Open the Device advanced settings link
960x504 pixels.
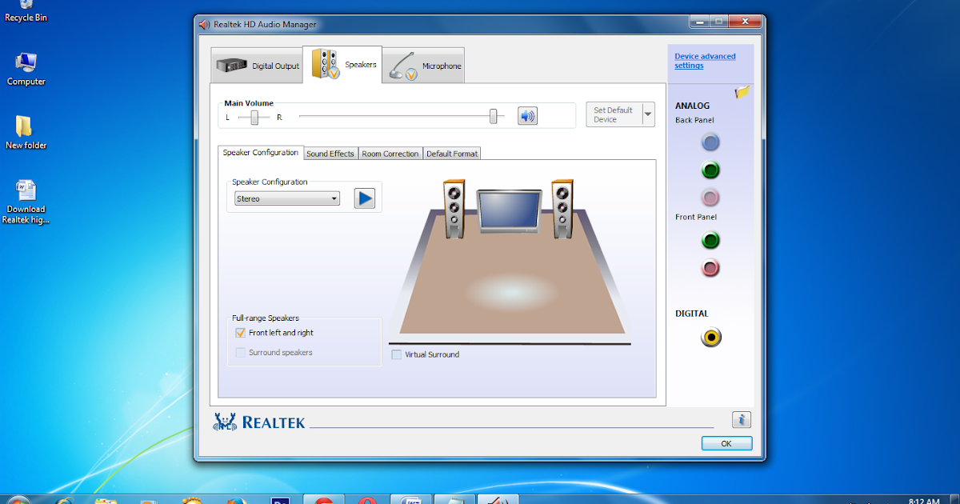click(x=705, y=61)
